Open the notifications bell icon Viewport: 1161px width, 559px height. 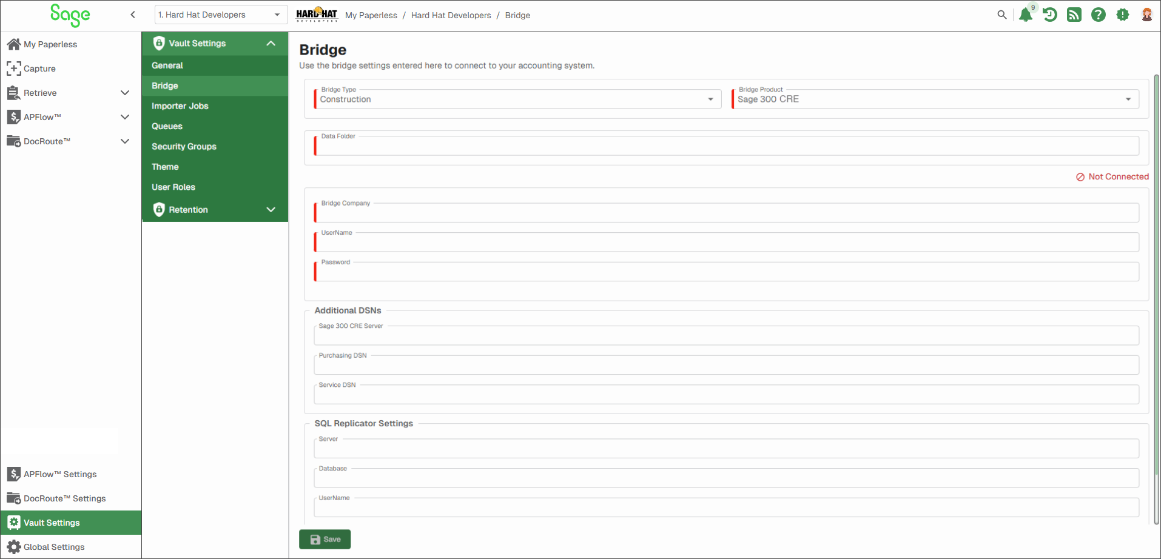[1026, 15]
